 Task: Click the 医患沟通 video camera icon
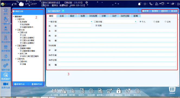coord(6,84)
